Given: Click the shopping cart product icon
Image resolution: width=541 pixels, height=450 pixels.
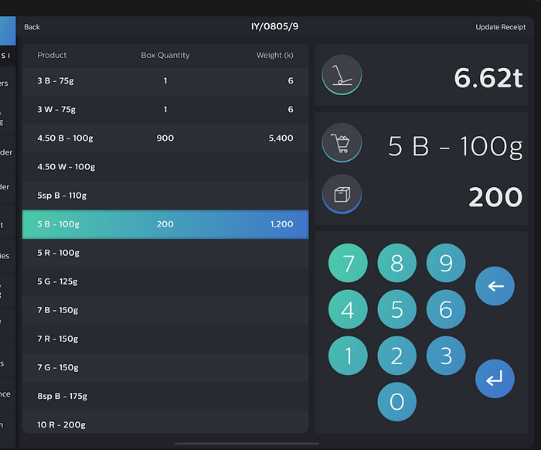Looking at the screenshot, I should click(342, 143).
